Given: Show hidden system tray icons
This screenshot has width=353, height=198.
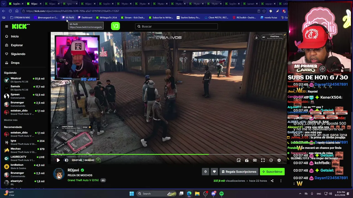Looking at the screenshot, I should [300, 194].
